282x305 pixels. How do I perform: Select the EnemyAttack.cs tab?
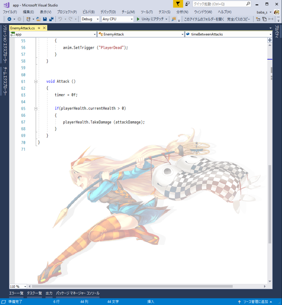pyautogui.click(x=22, y=28)
